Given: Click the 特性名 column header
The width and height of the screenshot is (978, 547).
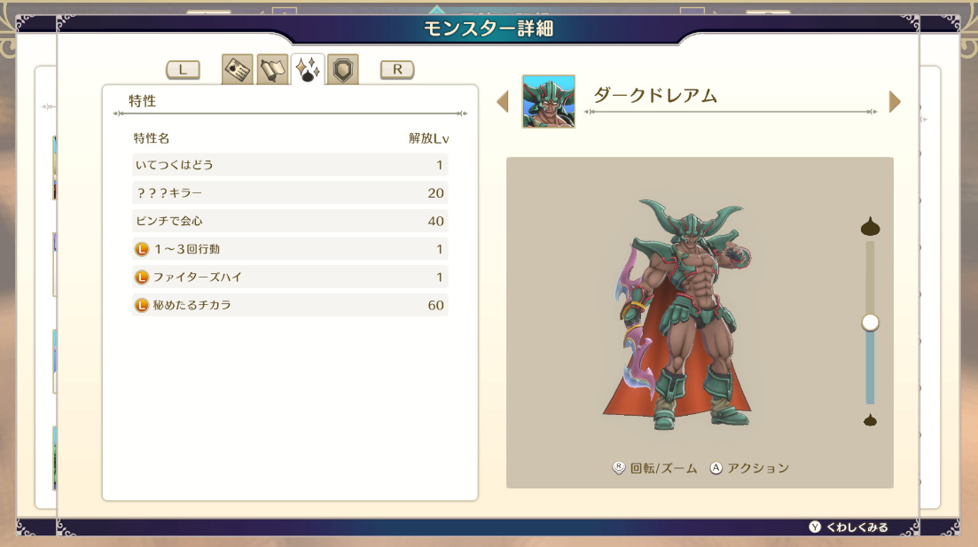Looking at the screenshot, I should click(152, 138).
